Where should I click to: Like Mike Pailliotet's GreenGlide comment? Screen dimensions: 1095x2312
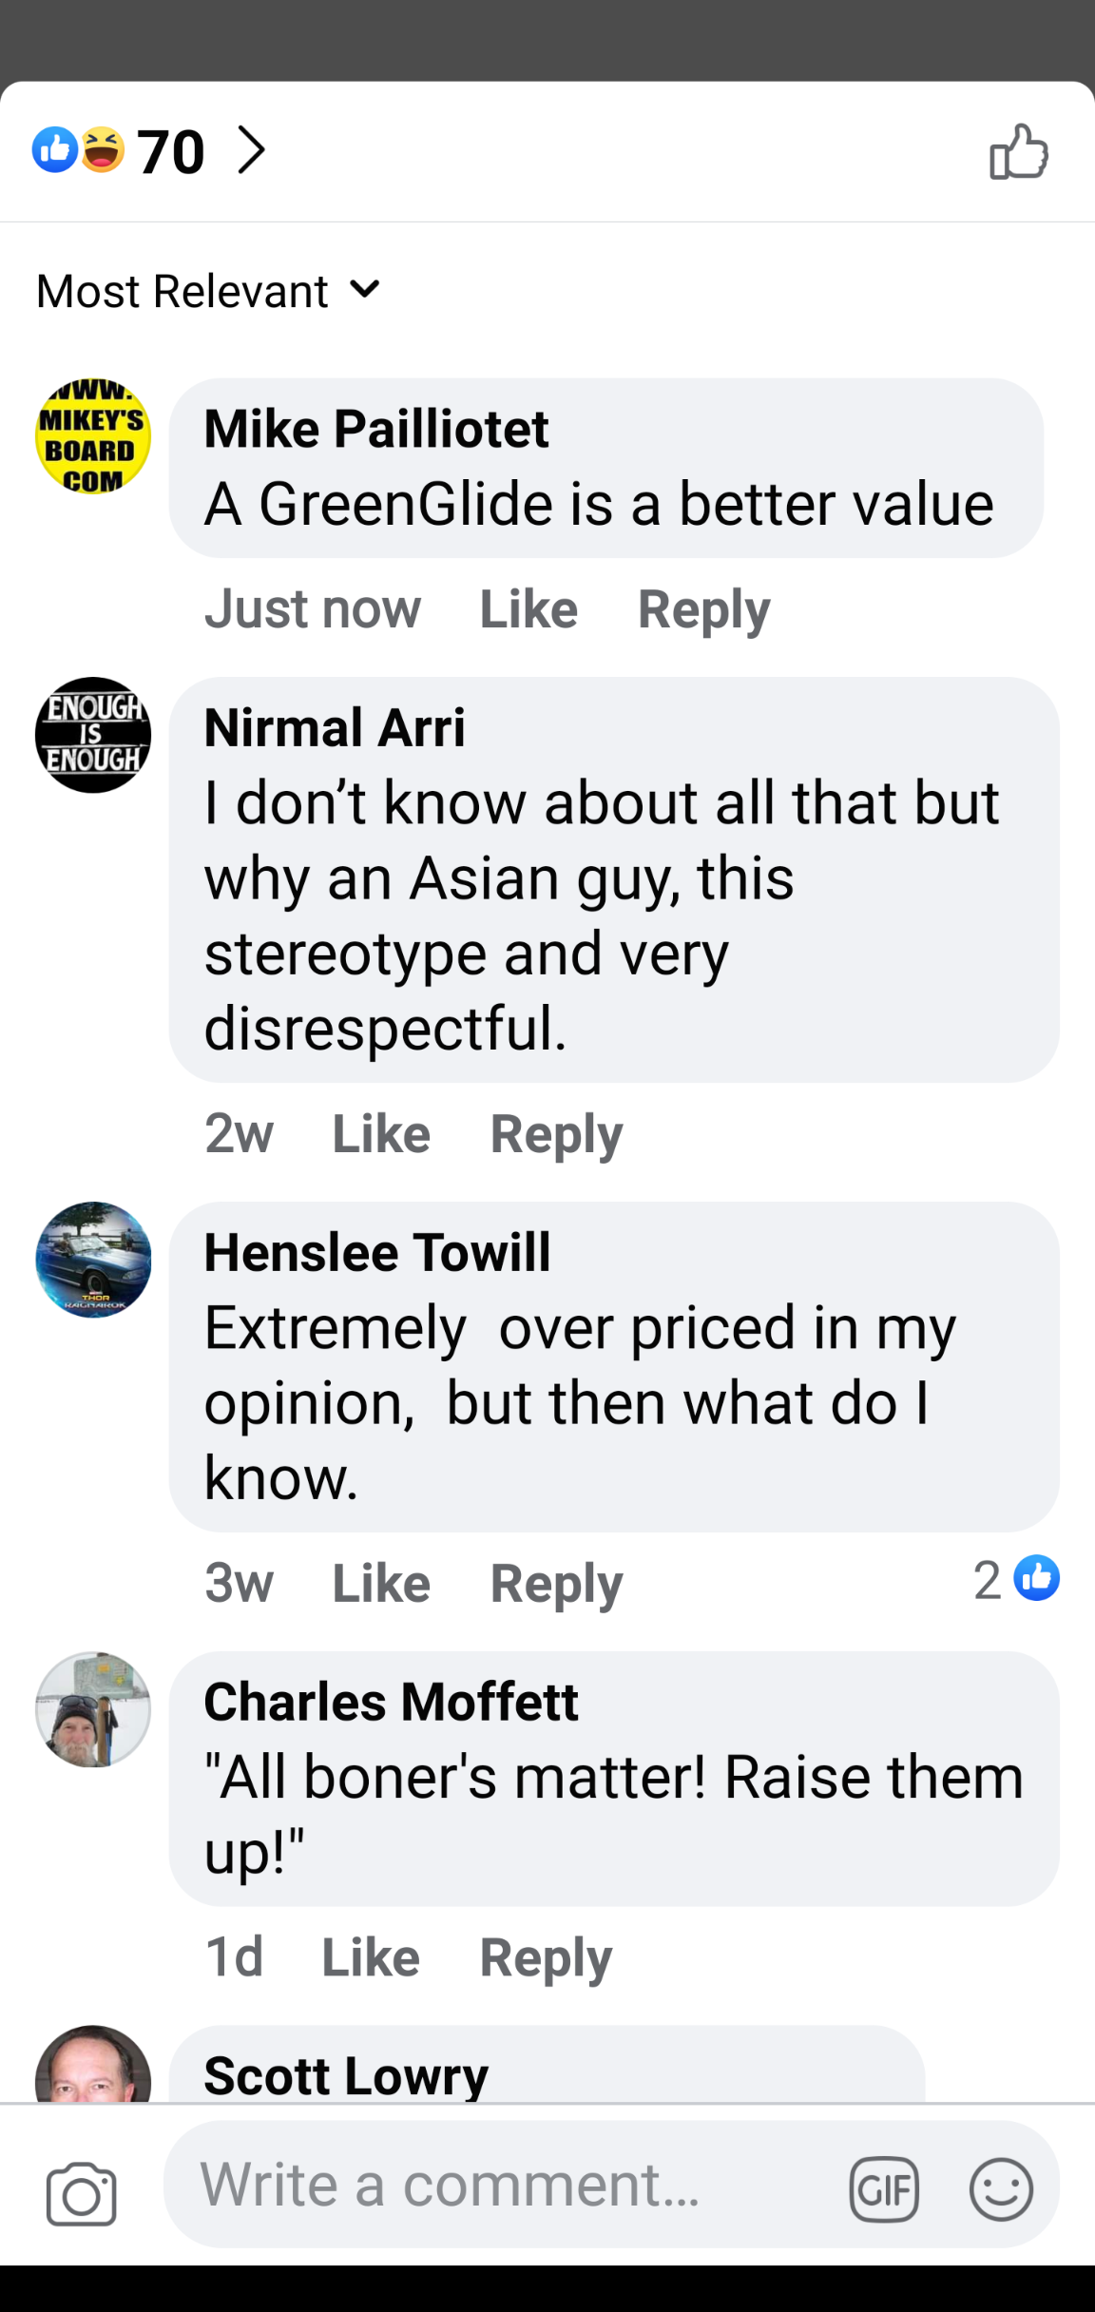528,609
